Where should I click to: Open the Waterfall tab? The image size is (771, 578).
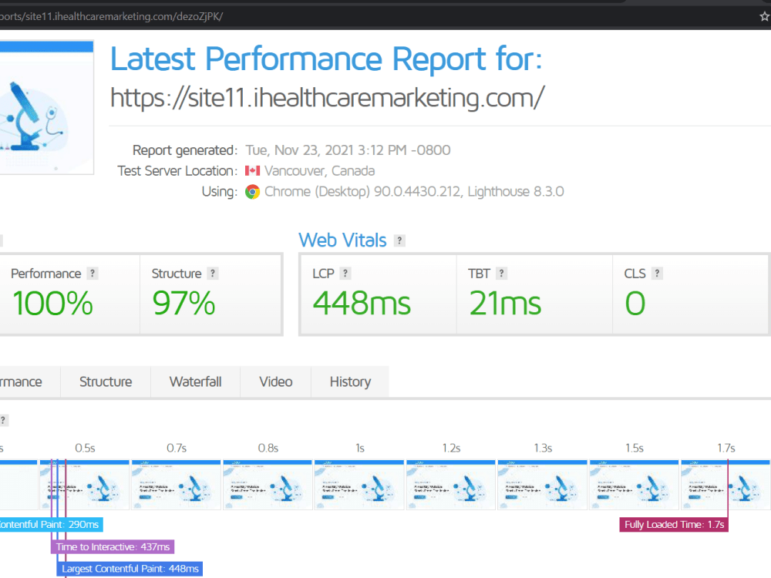(195, 382)
